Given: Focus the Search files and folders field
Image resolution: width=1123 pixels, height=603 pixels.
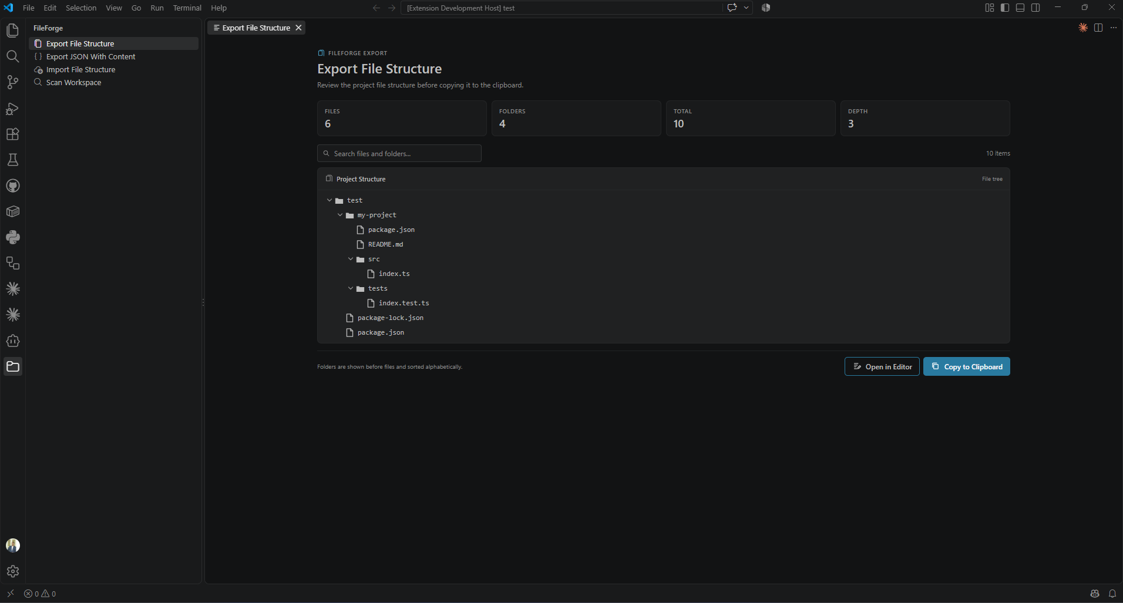Looking at the screenshot, I should click(399, 153).
